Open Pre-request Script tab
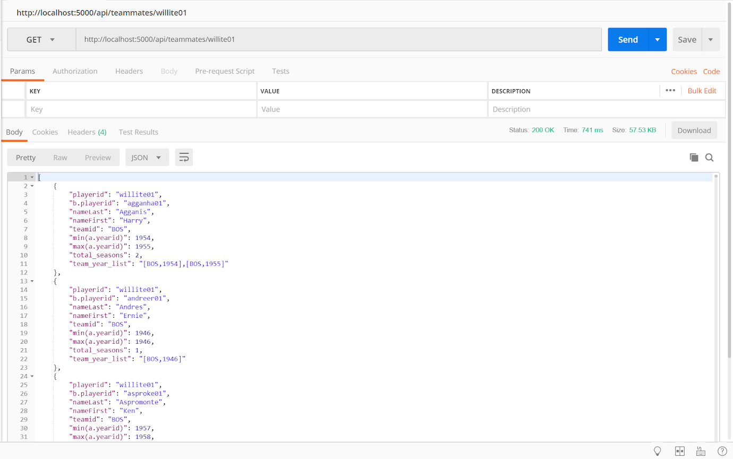Screen dimensions: 733x459 pos(225,71)
